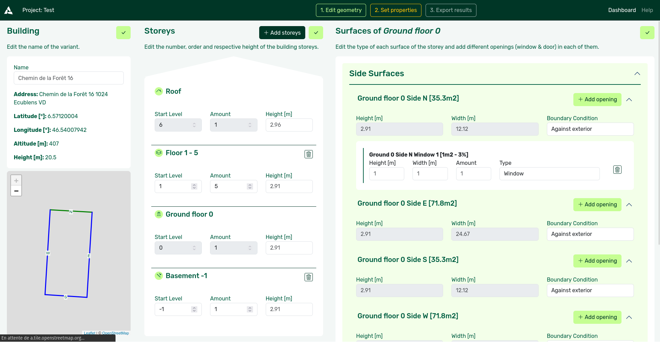660x342 pixels.
Task: Edit Window 1 Height field
Action: [386, 174]
